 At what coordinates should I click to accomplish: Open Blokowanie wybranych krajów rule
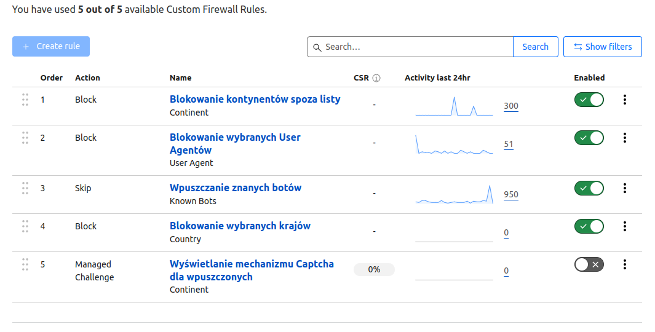240,226
